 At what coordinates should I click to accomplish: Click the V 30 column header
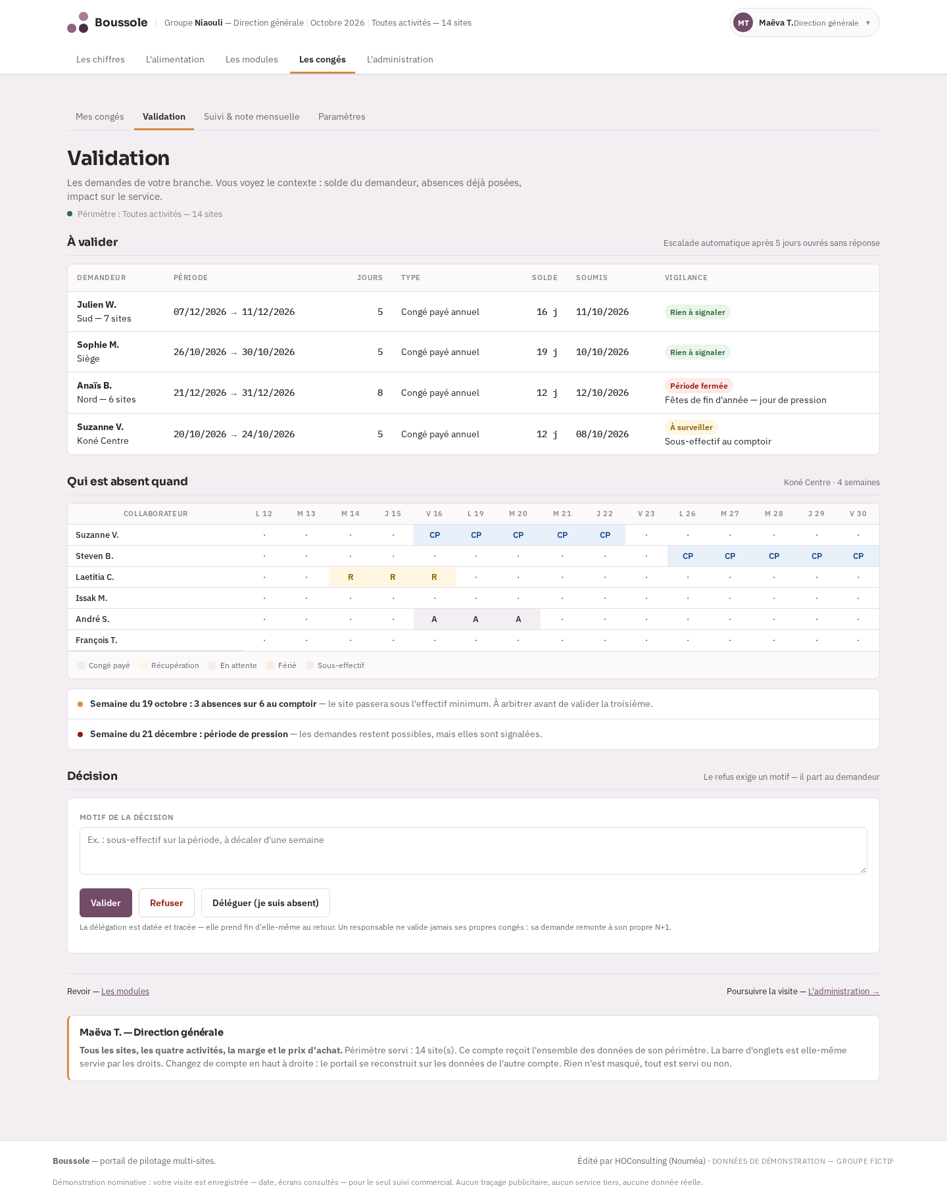(858, 514)
